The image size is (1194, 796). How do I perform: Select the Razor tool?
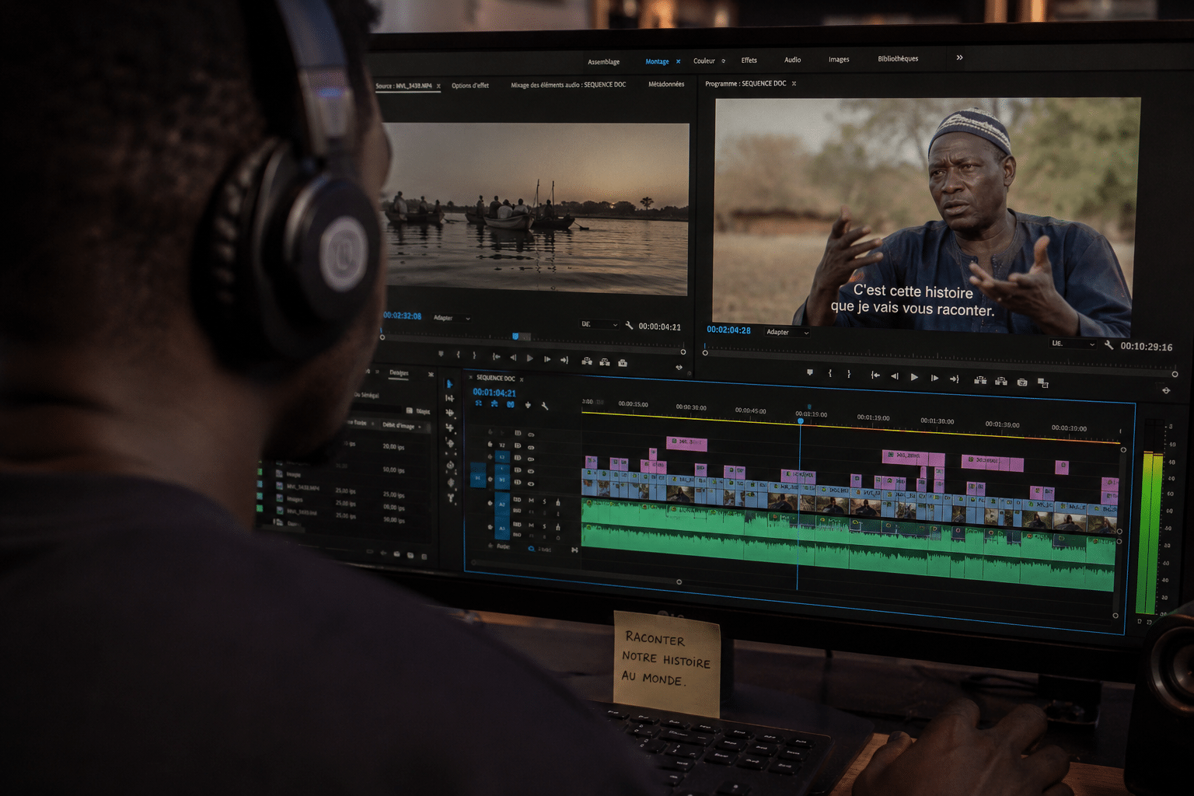point(449,428)
